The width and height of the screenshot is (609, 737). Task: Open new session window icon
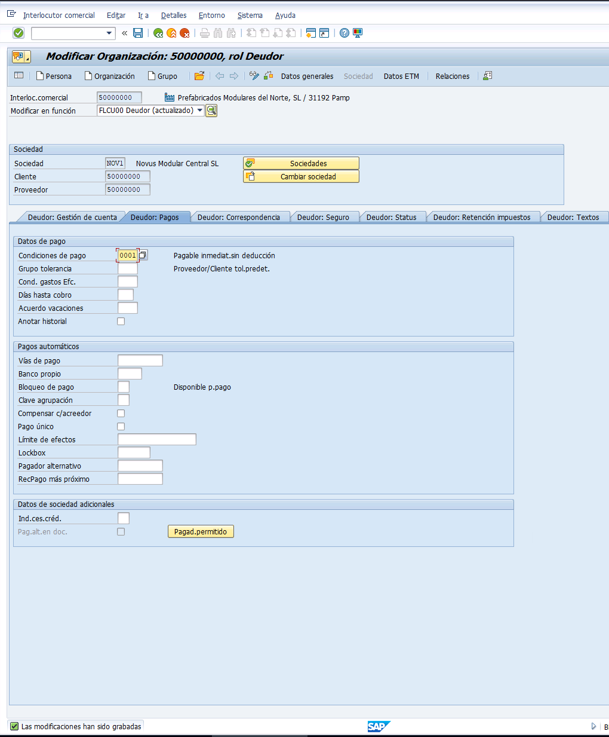click(310, 33)
